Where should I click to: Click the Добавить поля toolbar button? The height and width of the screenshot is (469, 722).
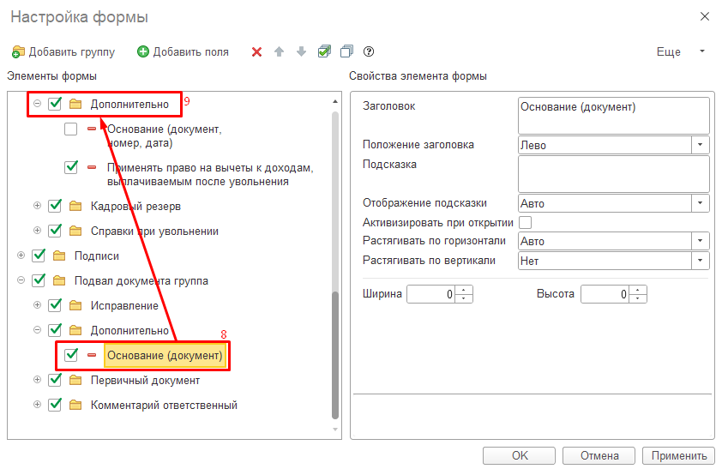point(184,51)
